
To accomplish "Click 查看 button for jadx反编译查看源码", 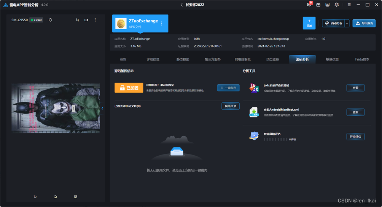I will pos(355,88).
